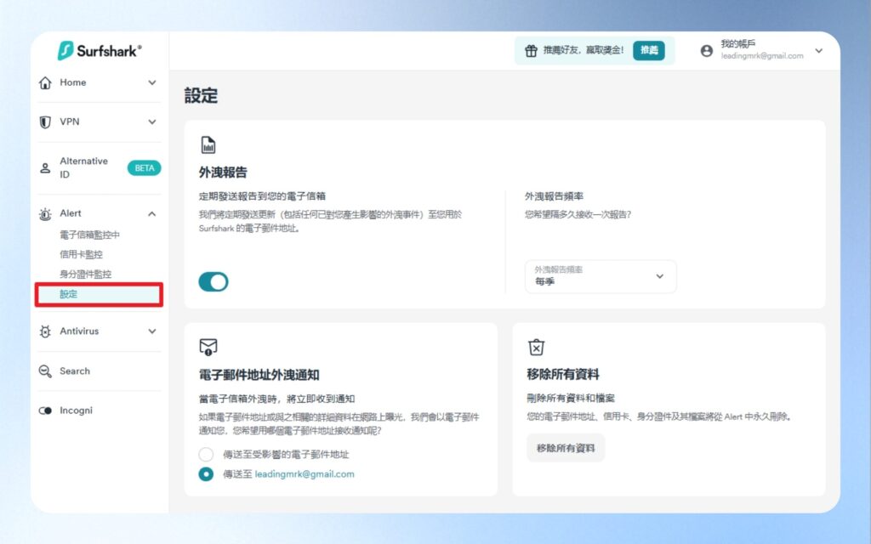The width and height of the screenshot is (871, 544).
Task: Click the VPN shield icon
Action: click(45, 122)
